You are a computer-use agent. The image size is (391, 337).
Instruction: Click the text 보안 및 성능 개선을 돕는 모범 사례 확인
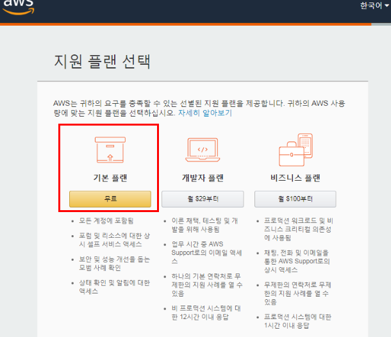click(x=115, y=263)
